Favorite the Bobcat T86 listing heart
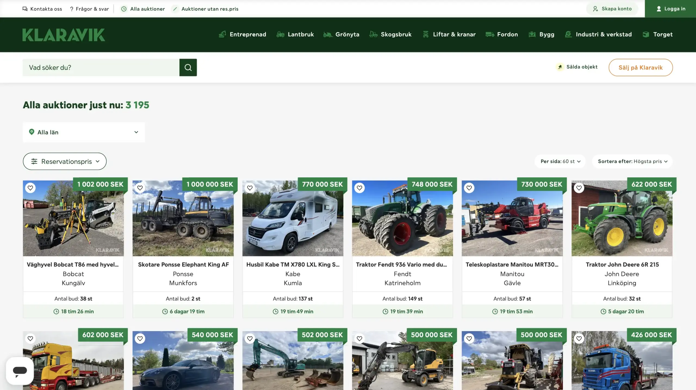Viewport: 696px width, 390px height. click(x=30, y=188)
